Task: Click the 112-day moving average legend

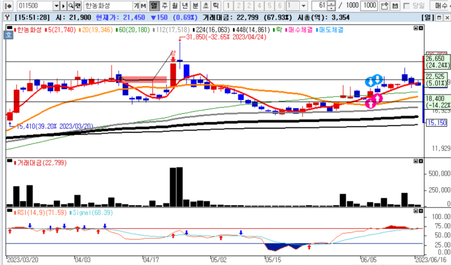Action: pyautogui.click(x=171, y=30)
